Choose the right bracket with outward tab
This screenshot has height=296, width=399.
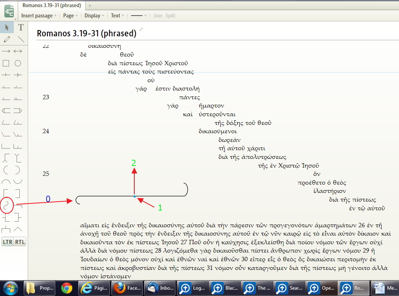coord(17,217)
